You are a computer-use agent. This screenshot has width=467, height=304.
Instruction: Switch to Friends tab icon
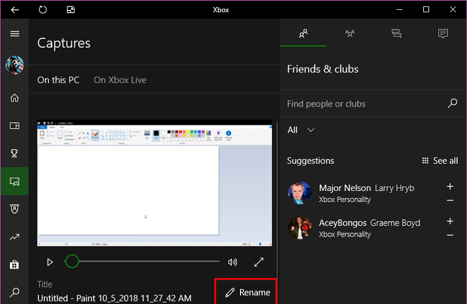coord(303,33)
